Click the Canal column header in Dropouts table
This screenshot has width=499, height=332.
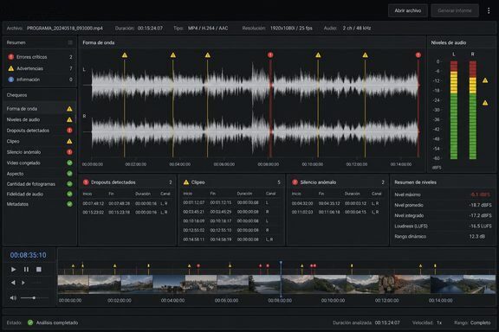tap(165, 194)
